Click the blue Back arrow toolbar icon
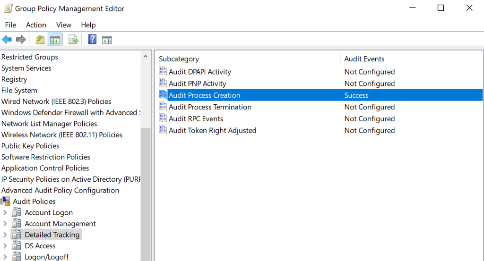This screenshot has width=484, height=261. (7, 40)
